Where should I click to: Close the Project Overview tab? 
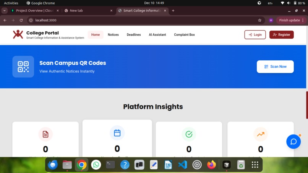click(x=58, y=11)
